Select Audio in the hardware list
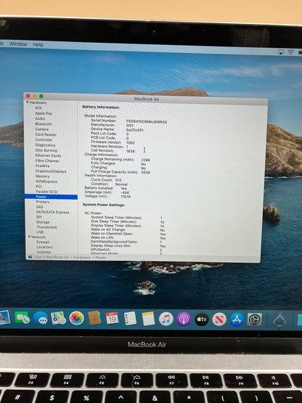The height and width of the screenshot is (403, 302). point(40,118)
